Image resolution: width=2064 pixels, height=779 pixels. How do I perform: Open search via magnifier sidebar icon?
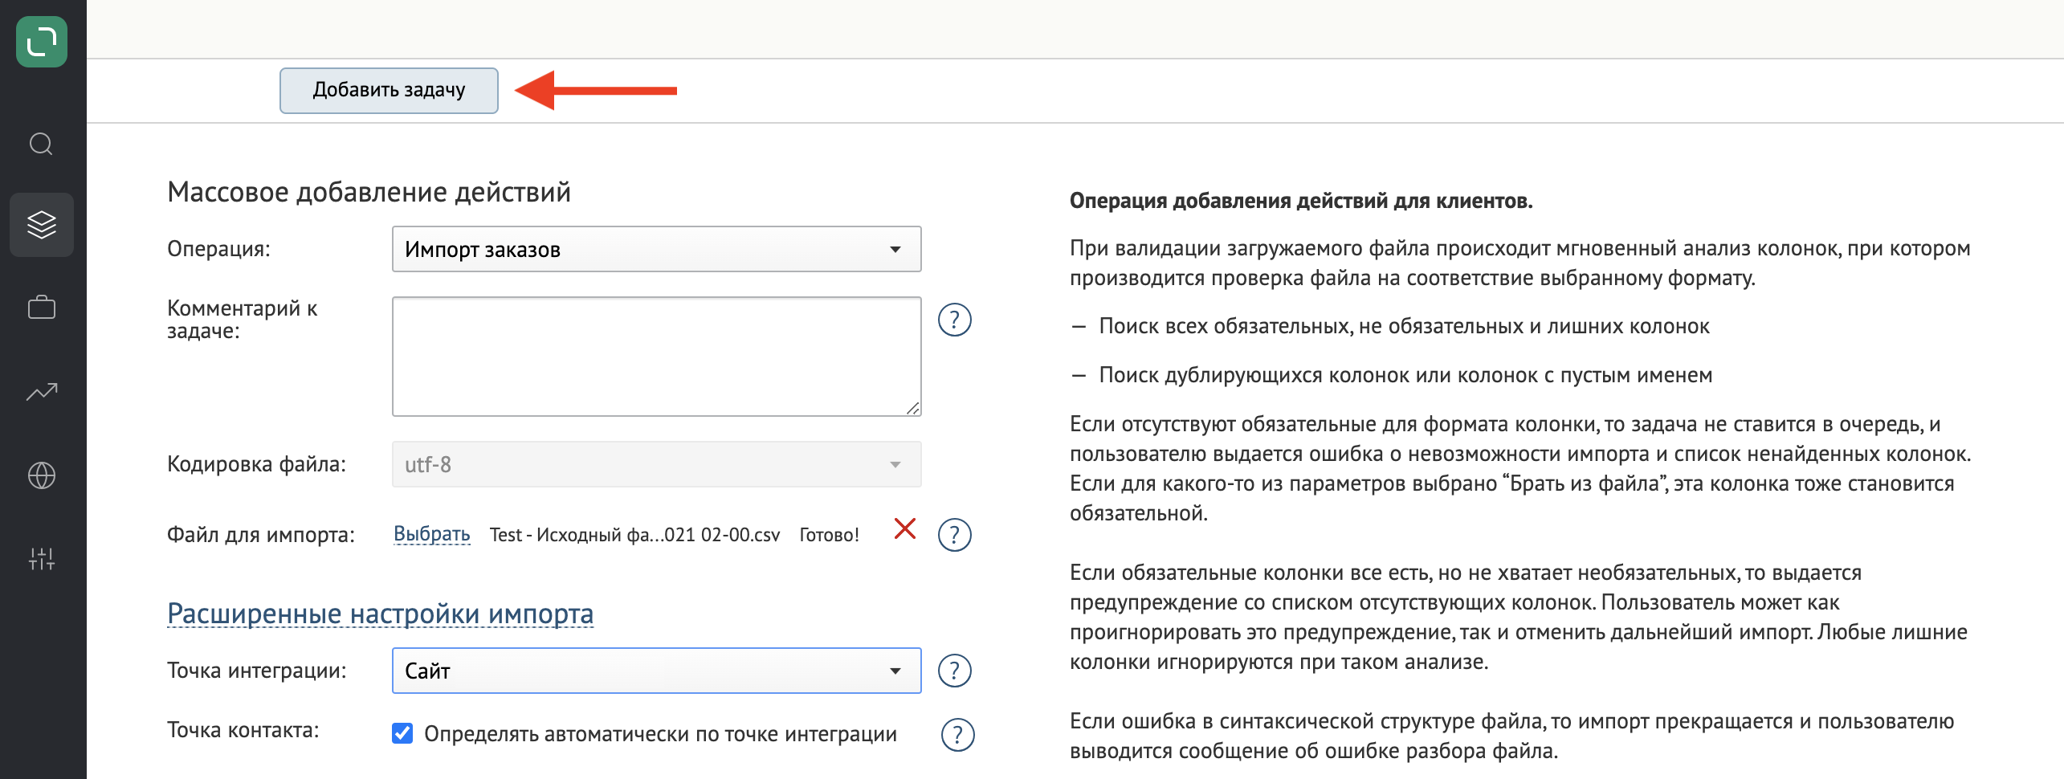click(42, 144)
